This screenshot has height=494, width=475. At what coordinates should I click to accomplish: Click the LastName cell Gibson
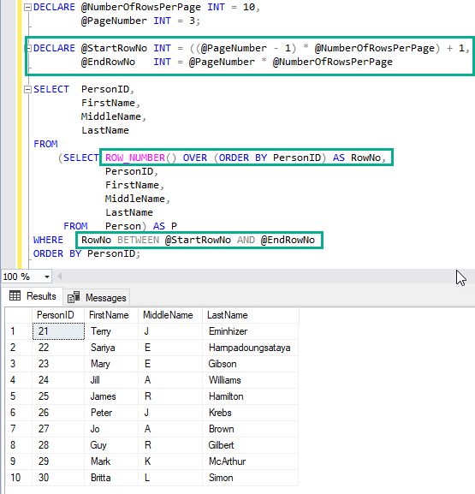[x=251, y=364]
